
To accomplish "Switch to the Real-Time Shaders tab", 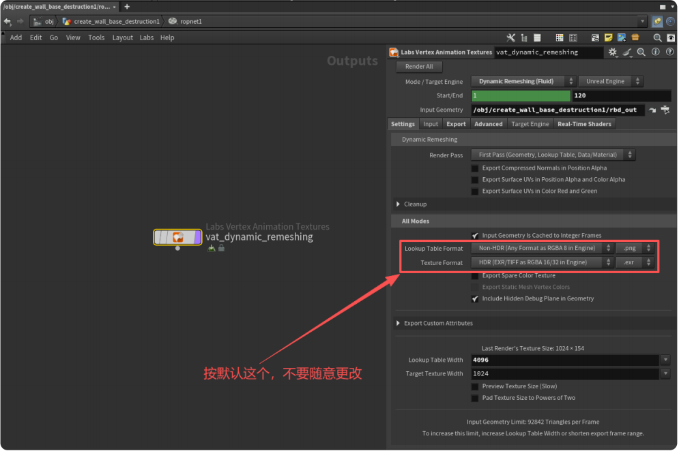I will click(x=584, y=124).
